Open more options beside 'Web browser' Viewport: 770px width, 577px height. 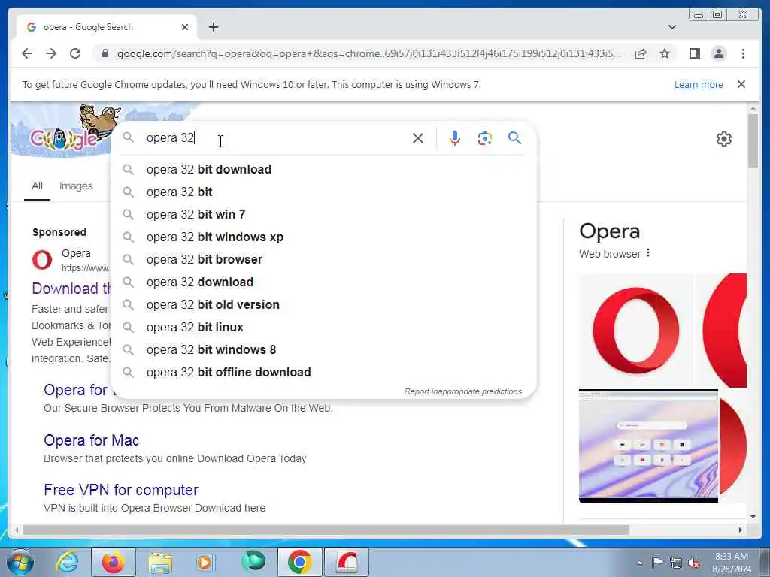point(648,253)
